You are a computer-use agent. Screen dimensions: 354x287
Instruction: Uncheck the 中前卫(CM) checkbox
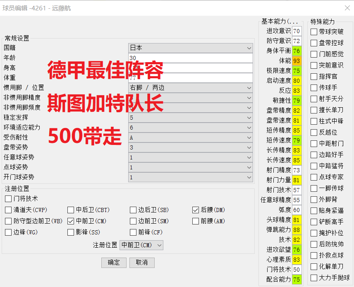[71, 221]
